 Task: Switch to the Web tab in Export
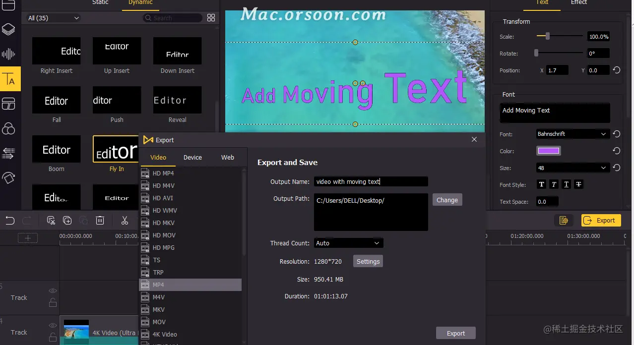228,157
